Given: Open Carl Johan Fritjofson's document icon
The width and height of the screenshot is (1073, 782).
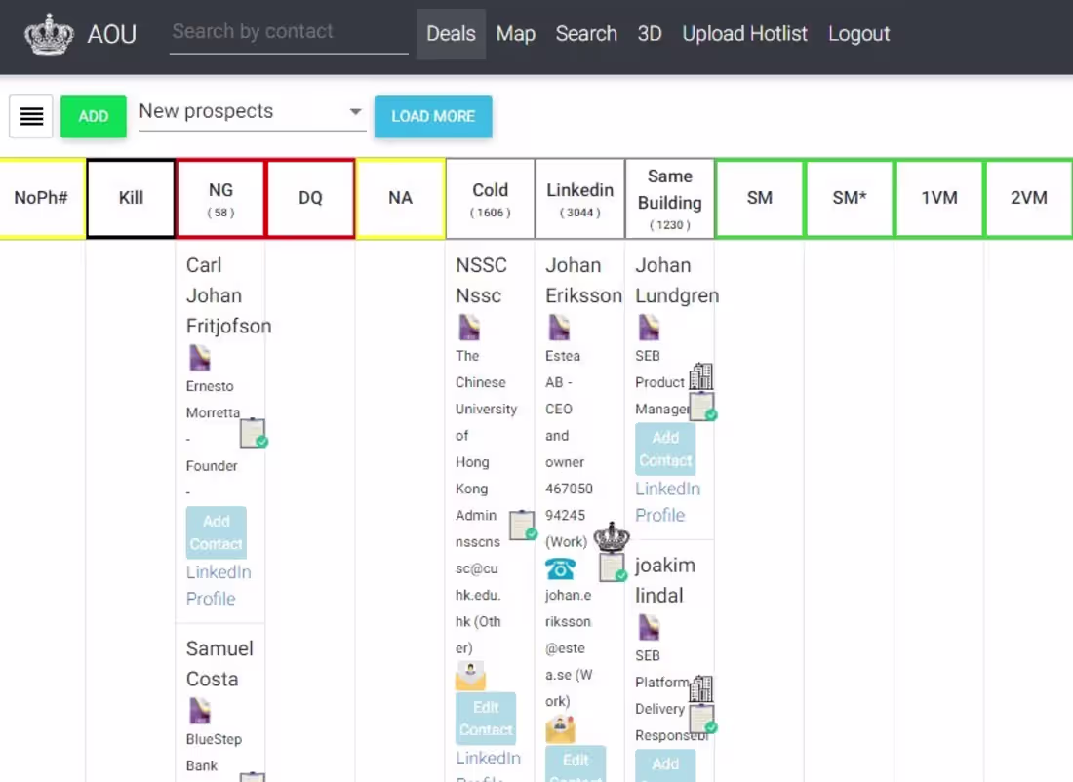Looking at the screenshot, I should 200,357.
